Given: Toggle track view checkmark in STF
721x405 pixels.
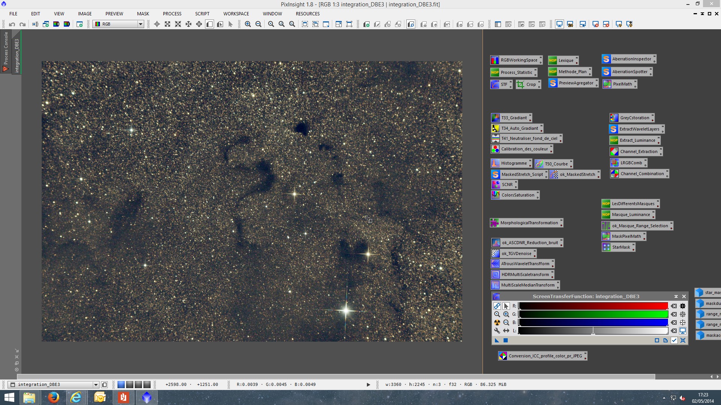Looking at the screenshot, I should tap(674, 340).
